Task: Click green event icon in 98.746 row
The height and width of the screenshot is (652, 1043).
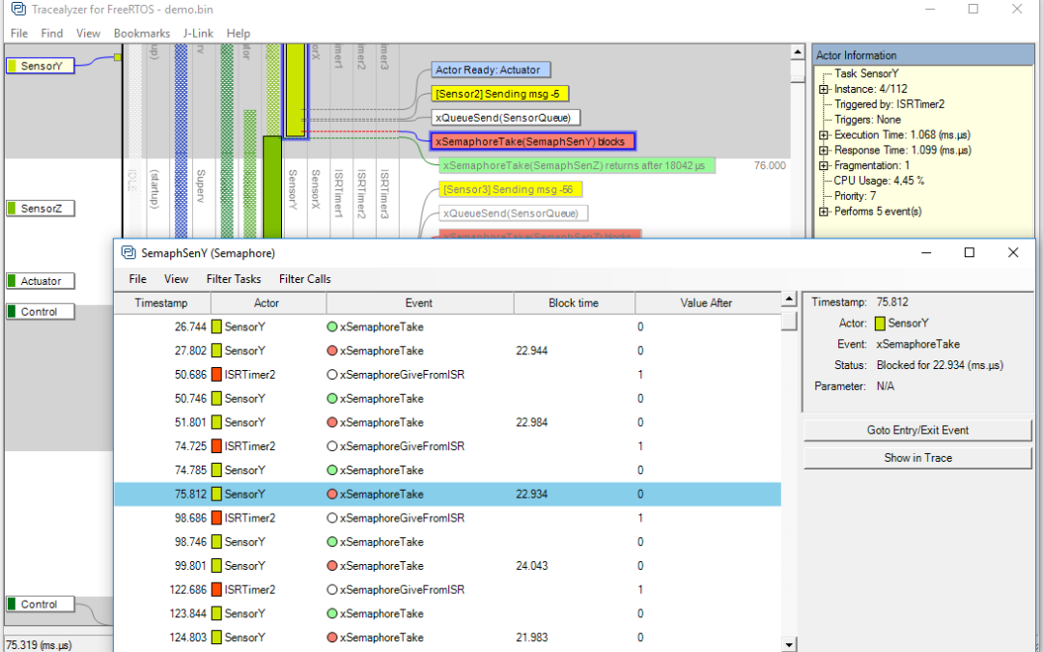Action: pyautogui.click(x=332, y=542)
